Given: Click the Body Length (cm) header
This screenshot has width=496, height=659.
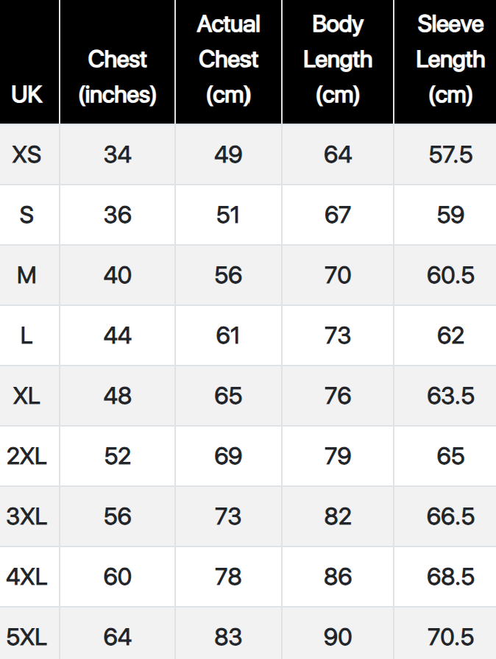Looking at the screenshot, I should tap(338, 60).
